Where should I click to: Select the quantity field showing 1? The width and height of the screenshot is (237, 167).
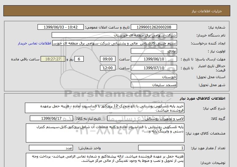coord(161,148)
